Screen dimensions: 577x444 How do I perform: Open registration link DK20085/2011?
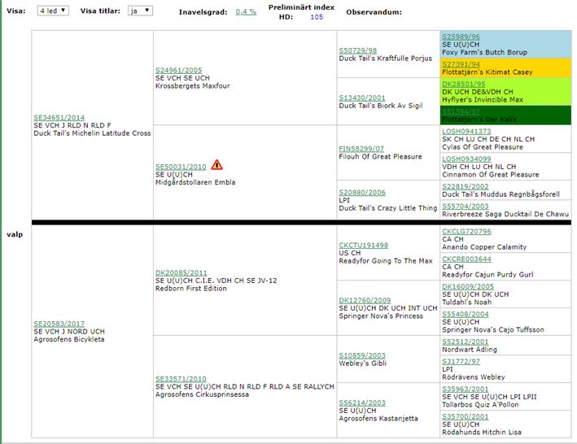(x=181, y=272)
